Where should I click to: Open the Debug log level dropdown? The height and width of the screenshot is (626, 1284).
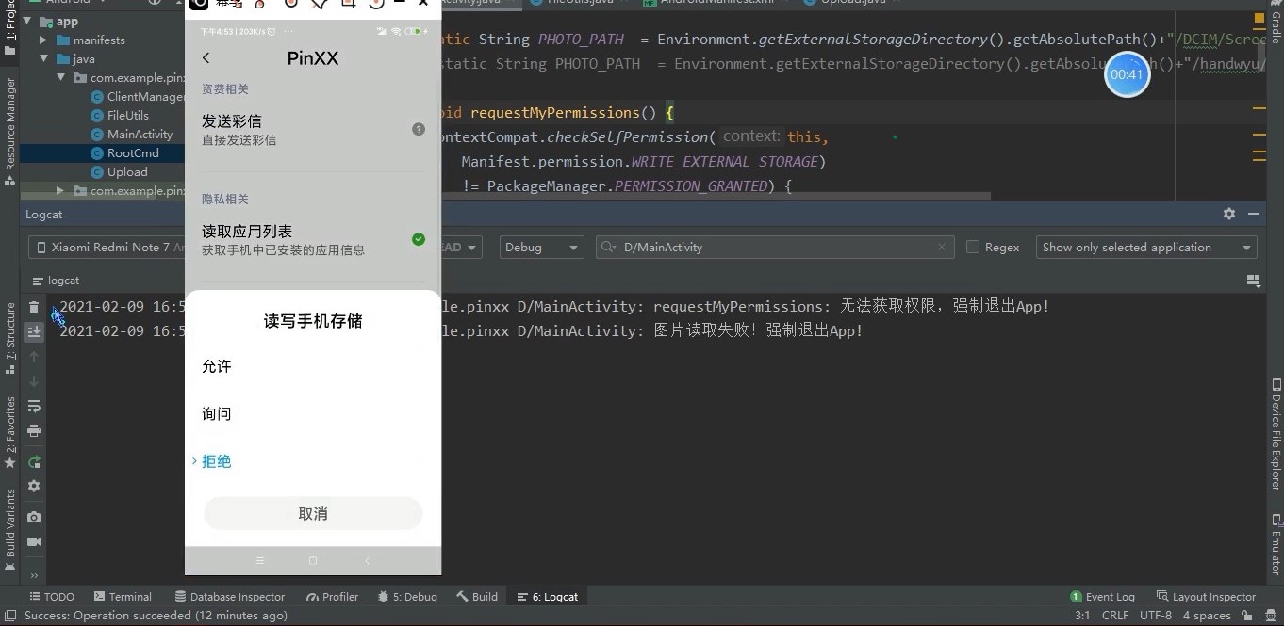pyautogui.click(x=541, y=247)
